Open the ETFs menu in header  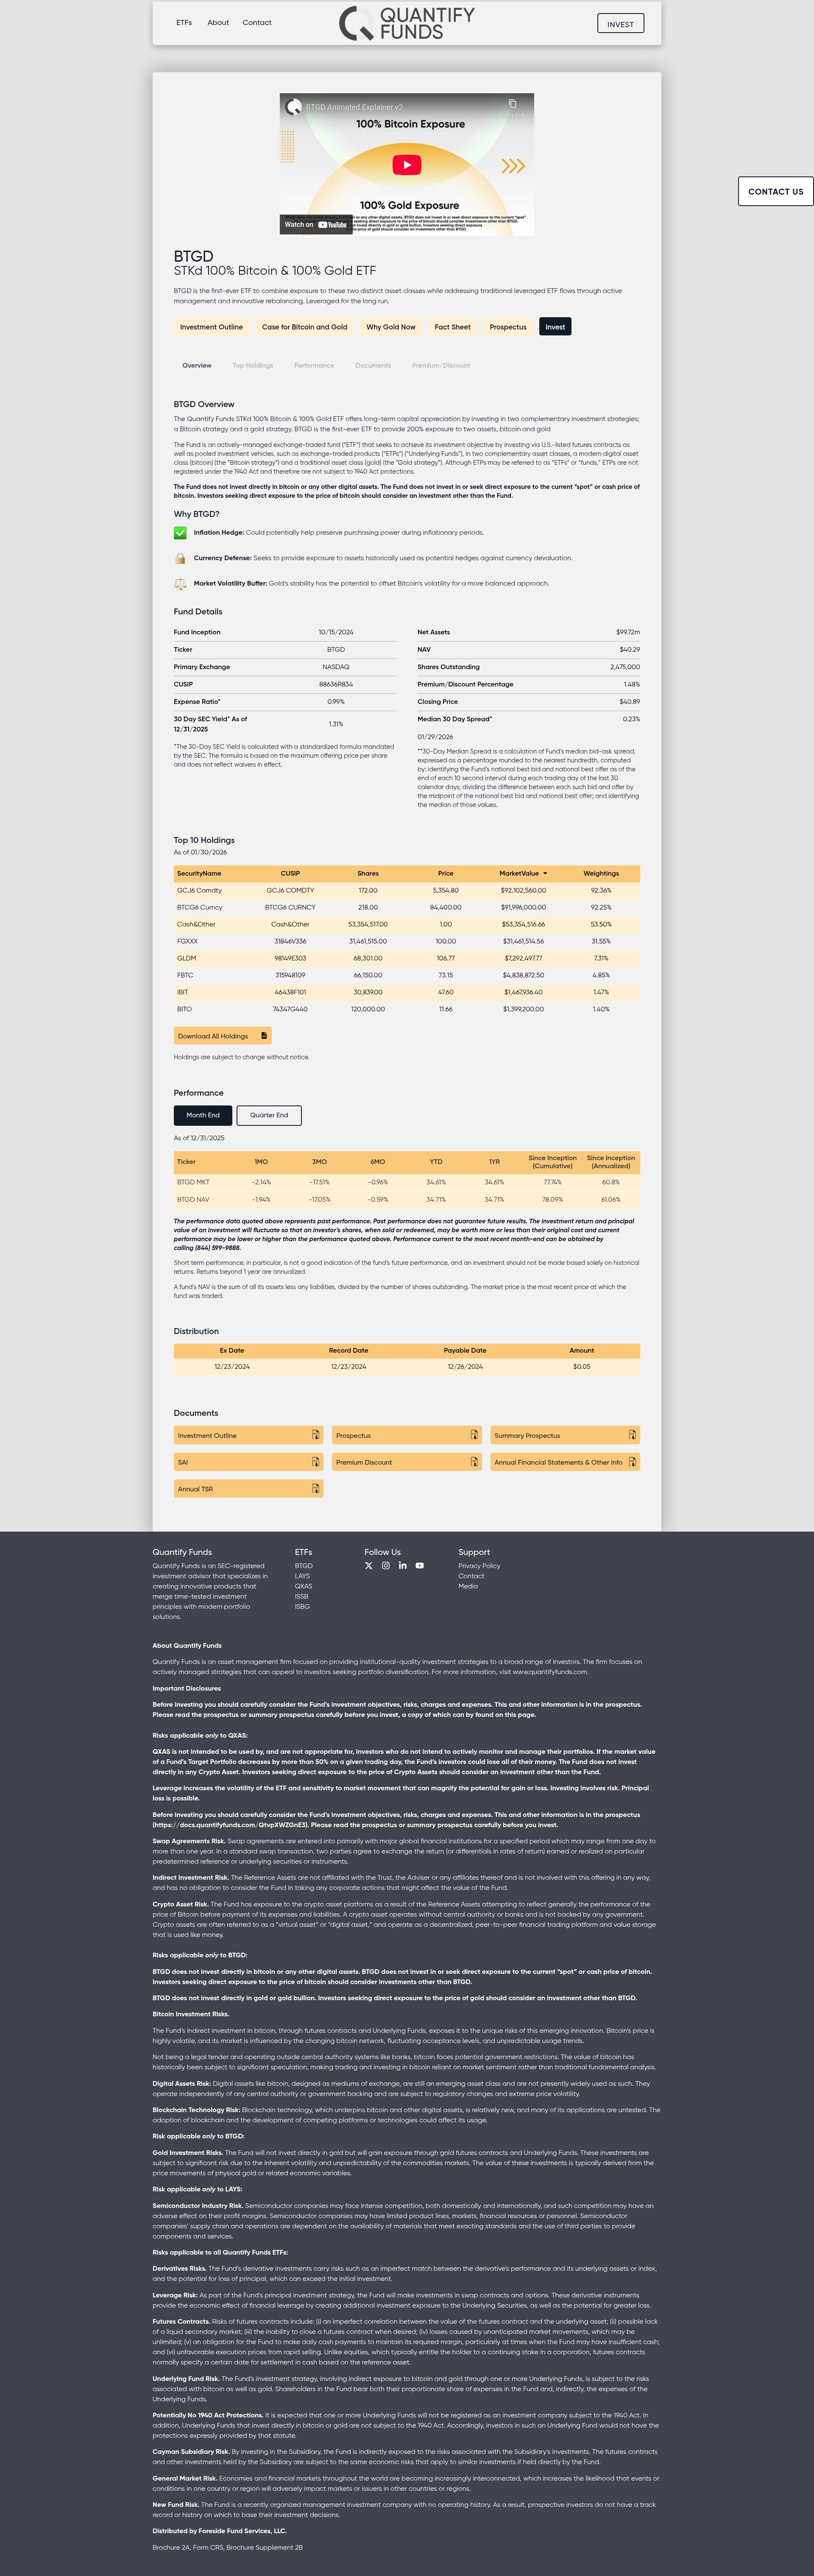point(184,22)
